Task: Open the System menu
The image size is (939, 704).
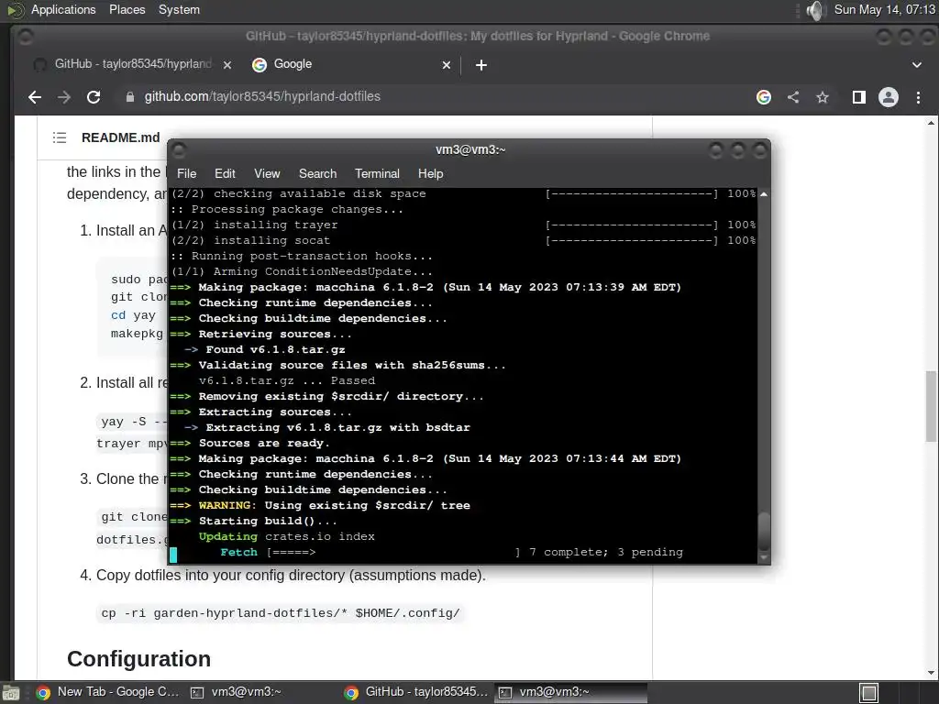Action: [x=179, y=9]
